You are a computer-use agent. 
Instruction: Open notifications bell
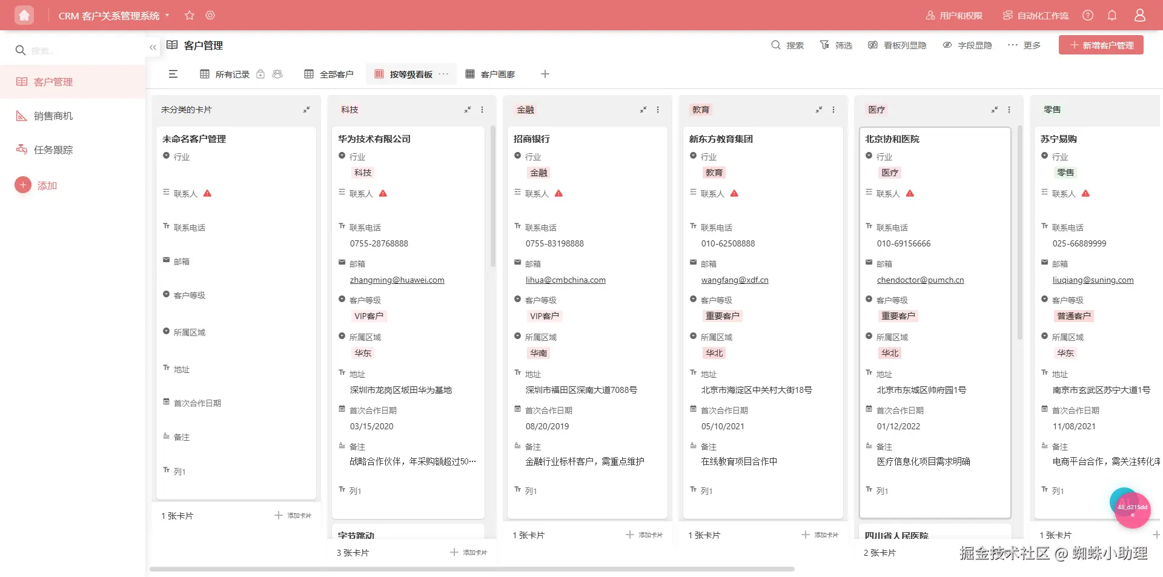tap(1112, 15)
